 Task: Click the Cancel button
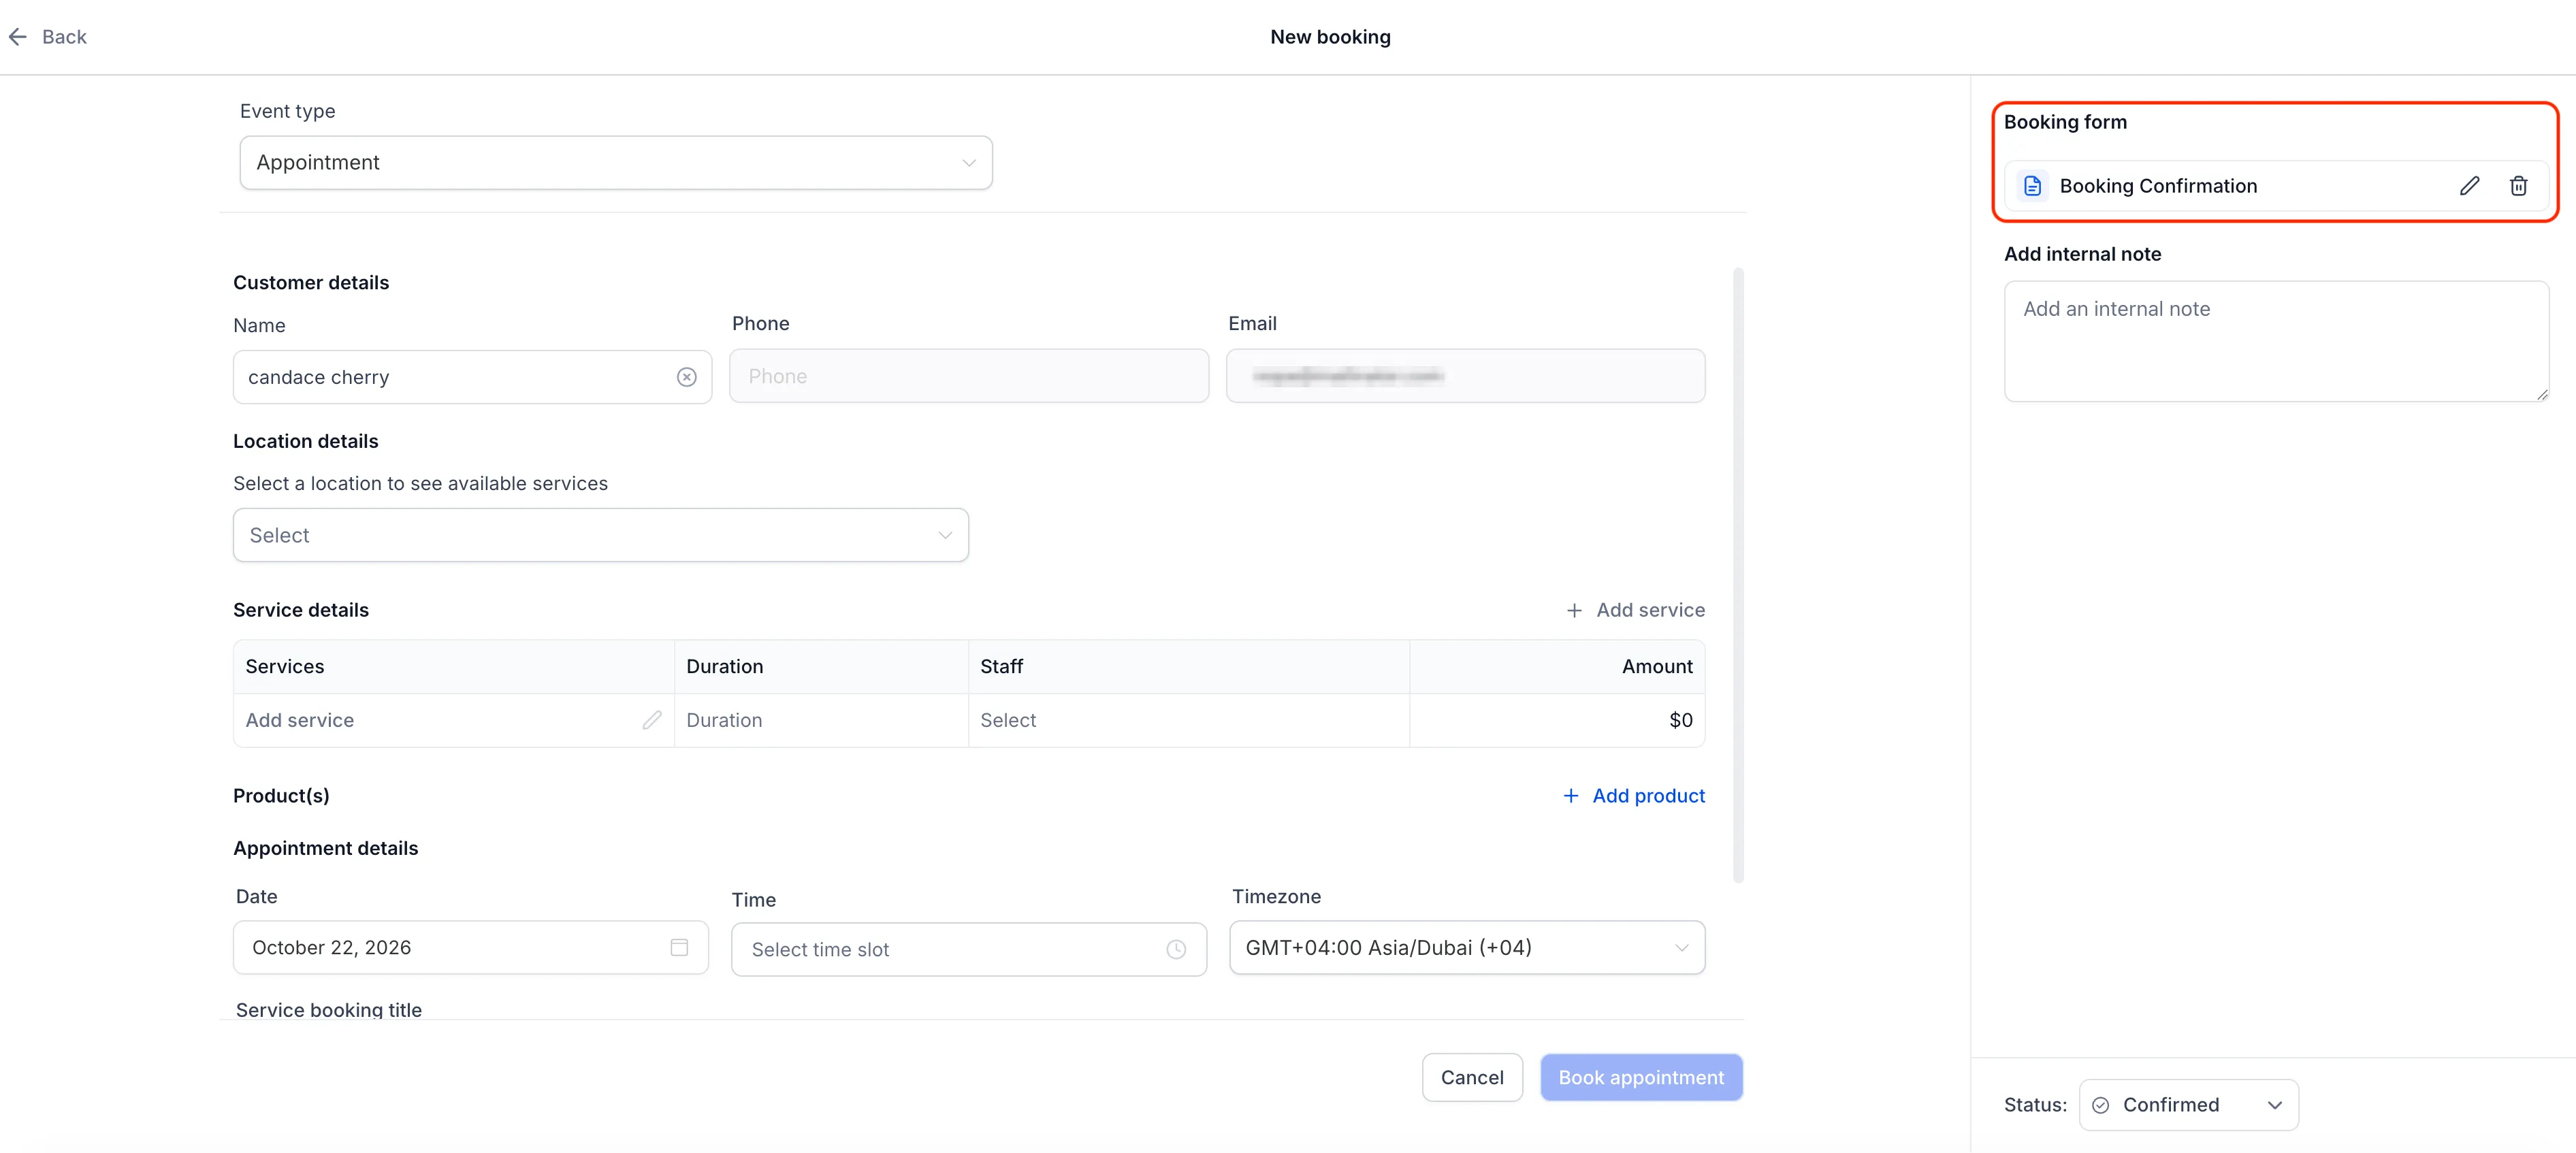(x=1471, y=1077)
